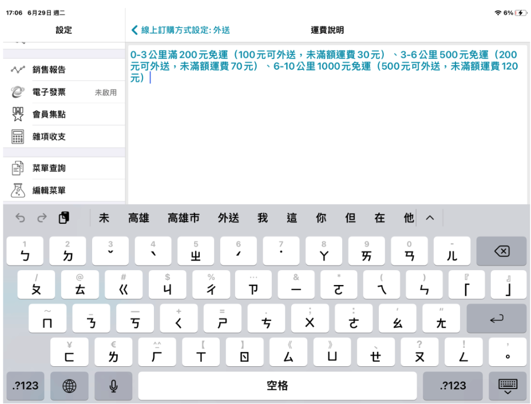Tap the backspace delete key

click(x=502, y=251)
